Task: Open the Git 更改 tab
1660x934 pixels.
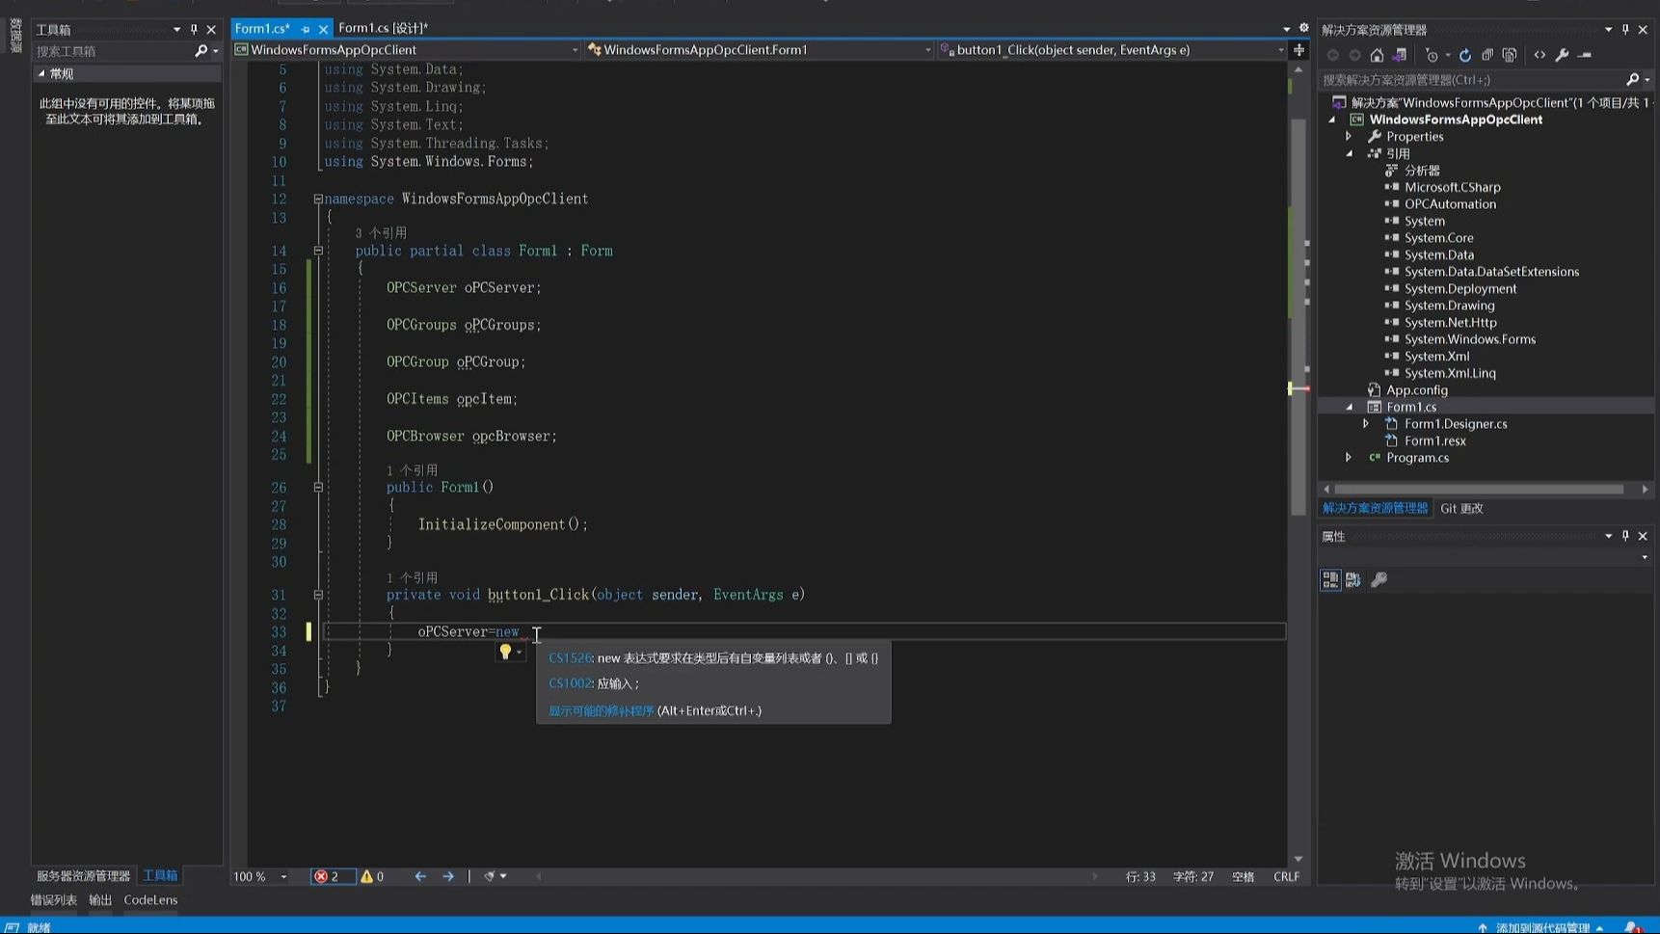Action: [x=1461, y=508]
